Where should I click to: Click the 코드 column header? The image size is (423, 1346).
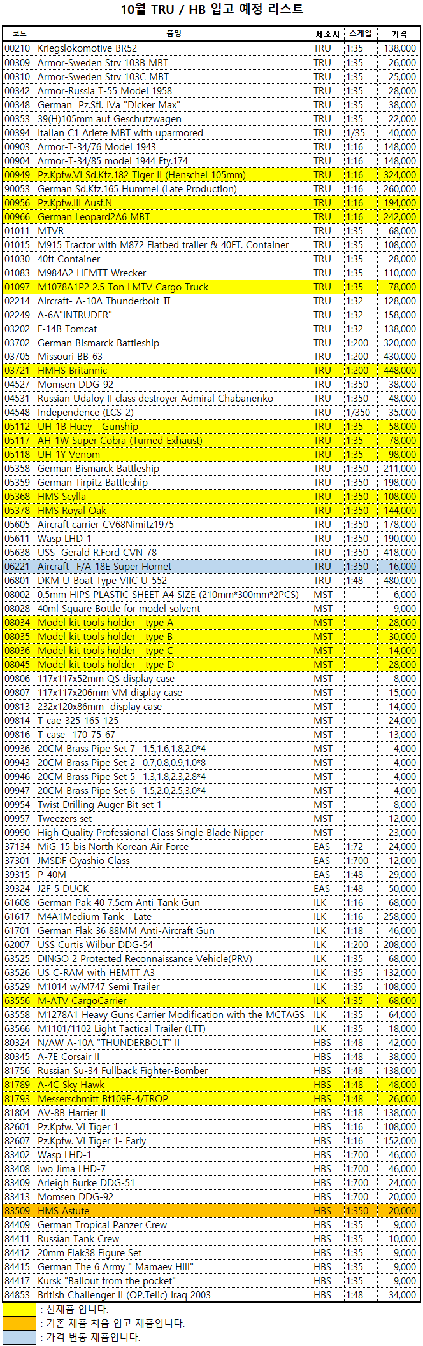click(19, 33)
